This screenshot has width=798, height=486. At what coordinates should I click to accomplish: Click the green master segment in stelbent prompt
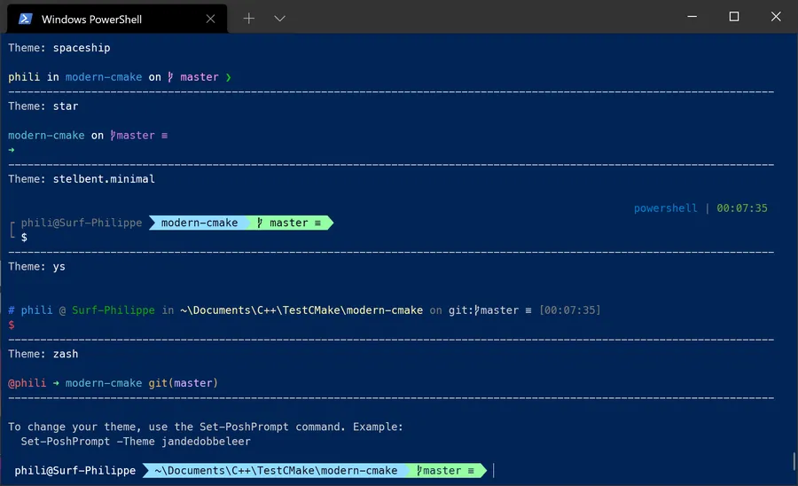click(x=289, y=223)
